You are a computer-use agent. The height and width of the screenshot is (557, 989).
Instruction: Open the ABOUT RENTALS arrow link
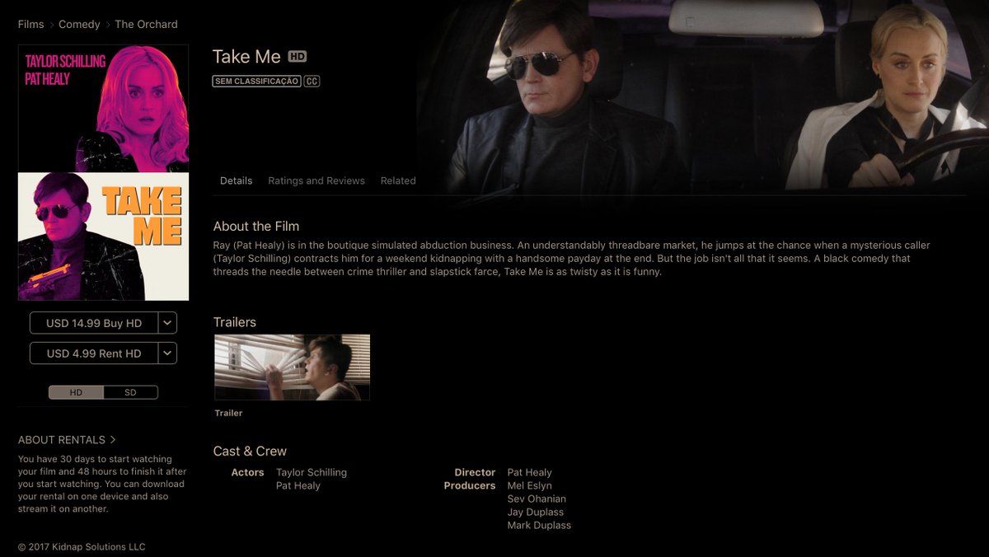click(x=67, y=440)
